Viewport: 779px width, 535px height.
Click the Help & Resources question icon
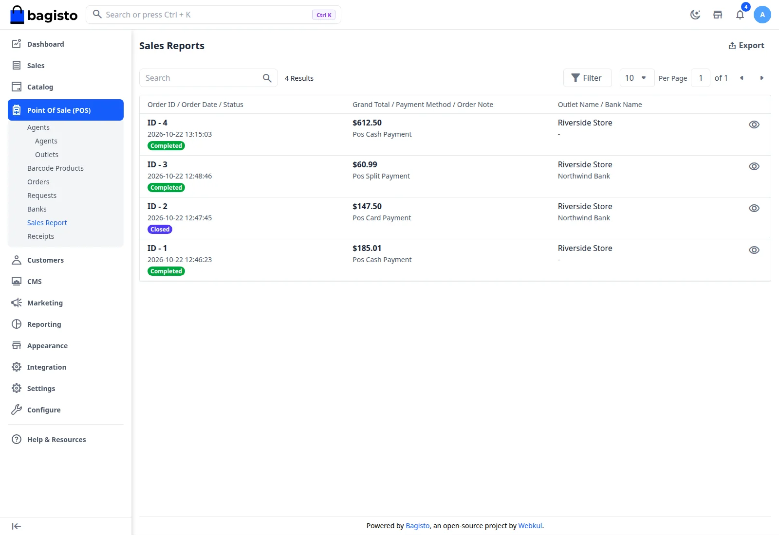[17, 439]
